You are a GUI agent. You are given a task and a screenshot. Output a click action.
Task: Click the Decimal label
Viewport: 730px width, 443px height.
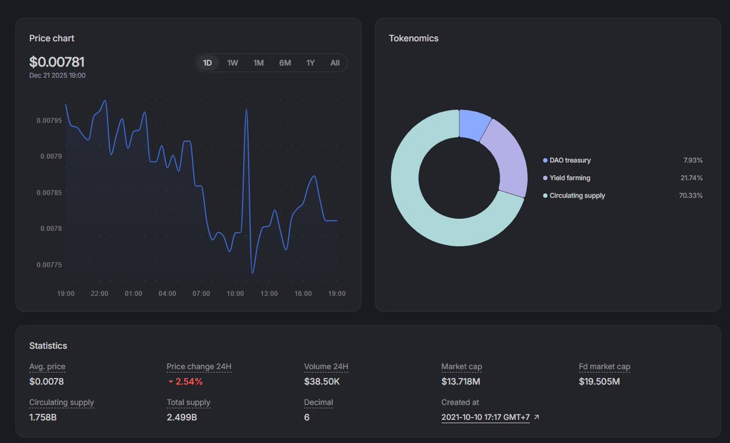click(319, 402)
